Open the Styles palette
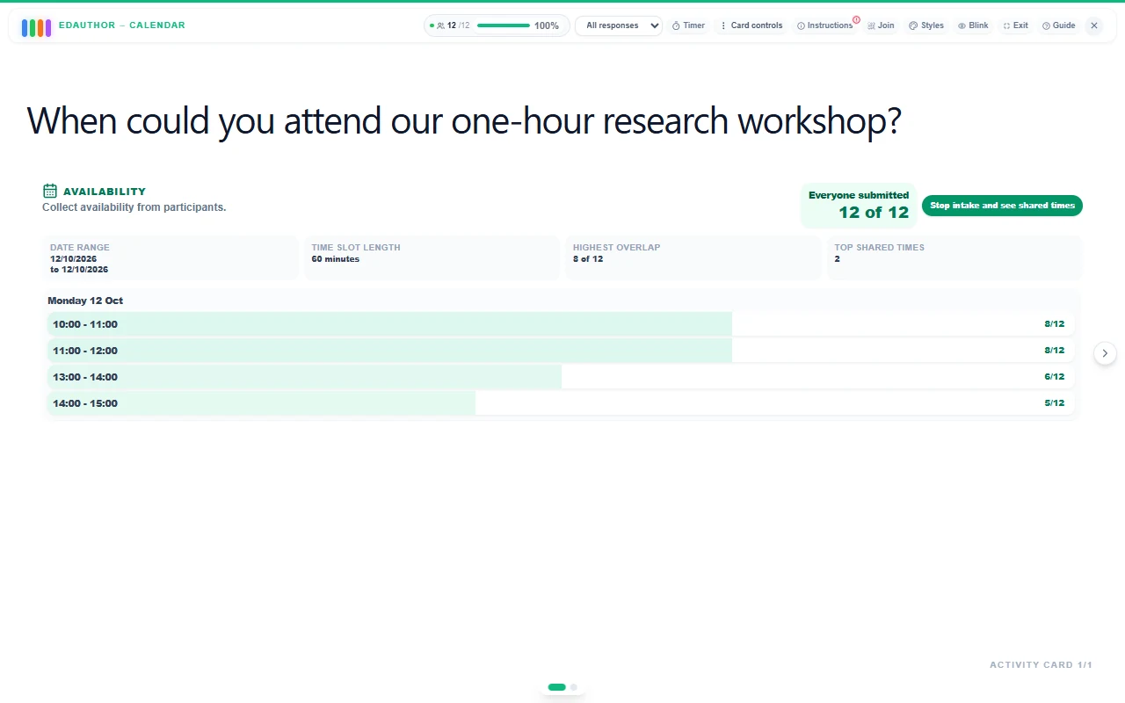Image resolution: width=1125 pixels, height=703 pixels. [926, 25]
